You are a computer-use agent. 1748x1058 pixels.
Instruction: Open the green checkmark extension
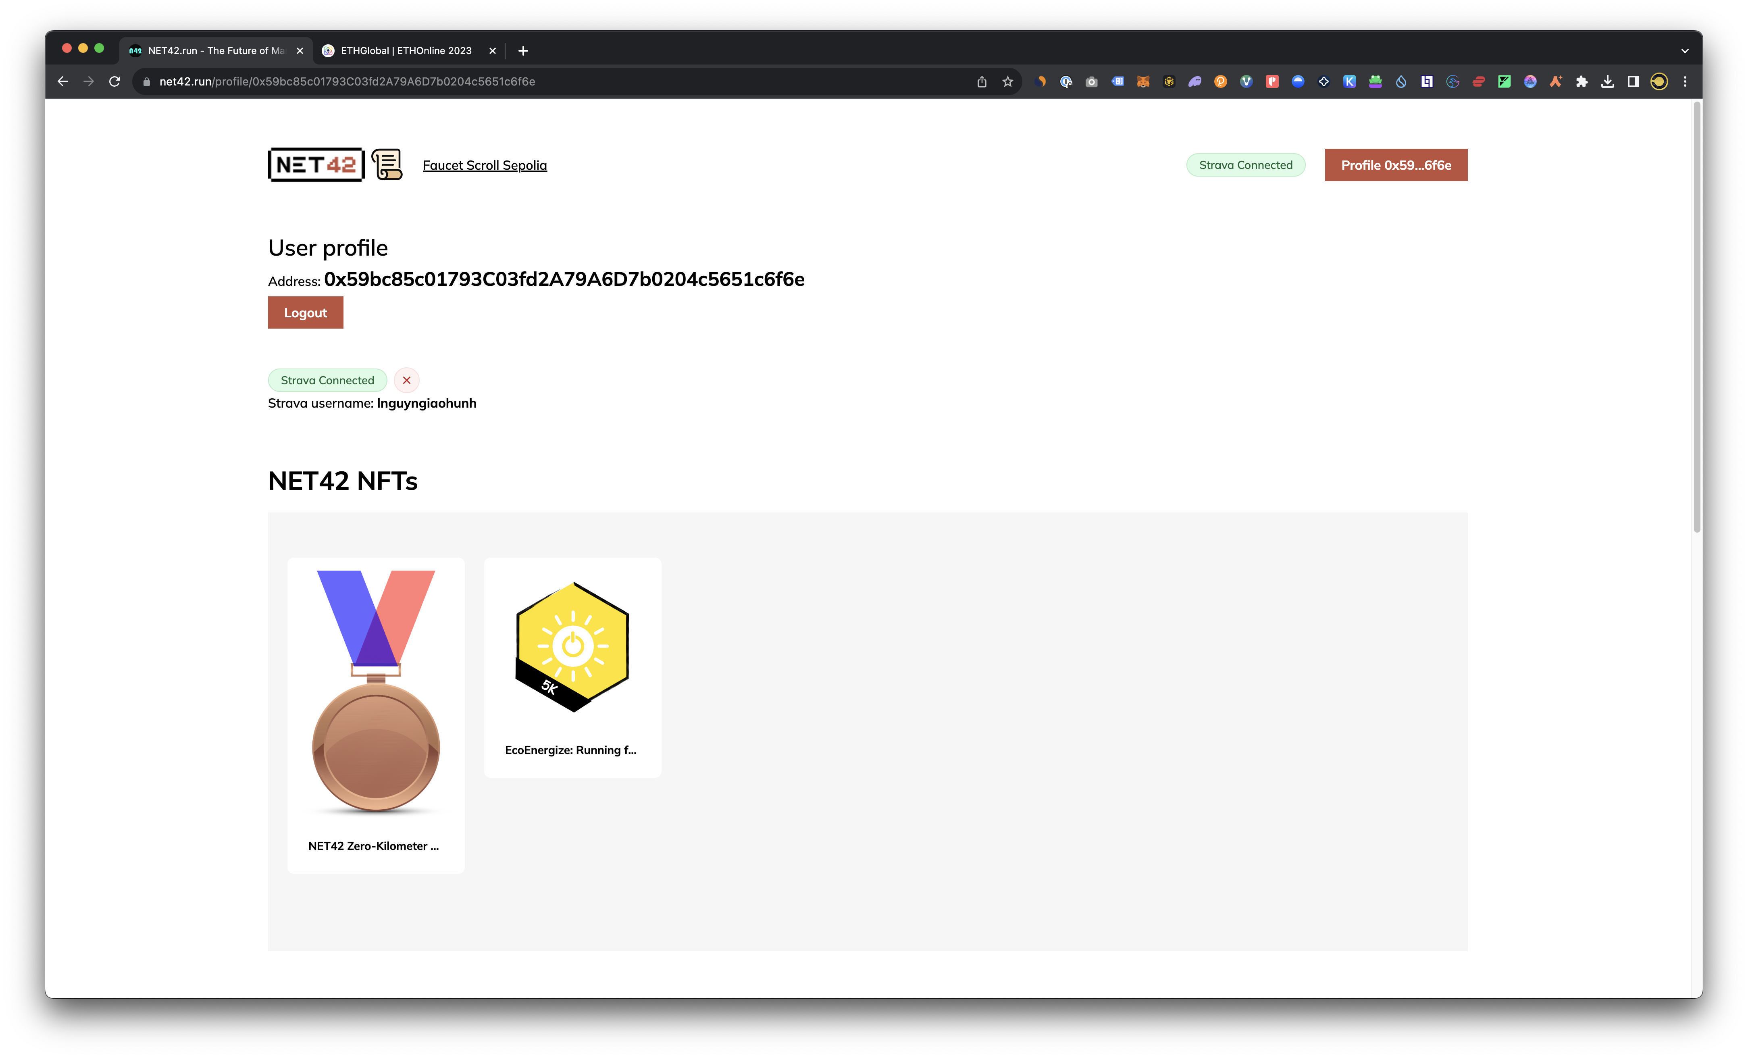pos(1504,81)
